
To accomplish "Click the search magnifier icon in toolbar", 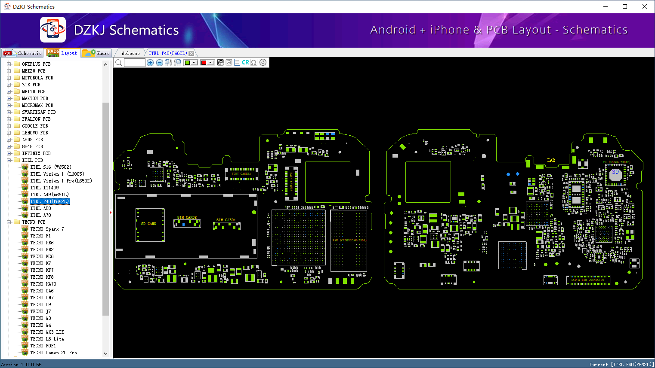I will [118, 63].
